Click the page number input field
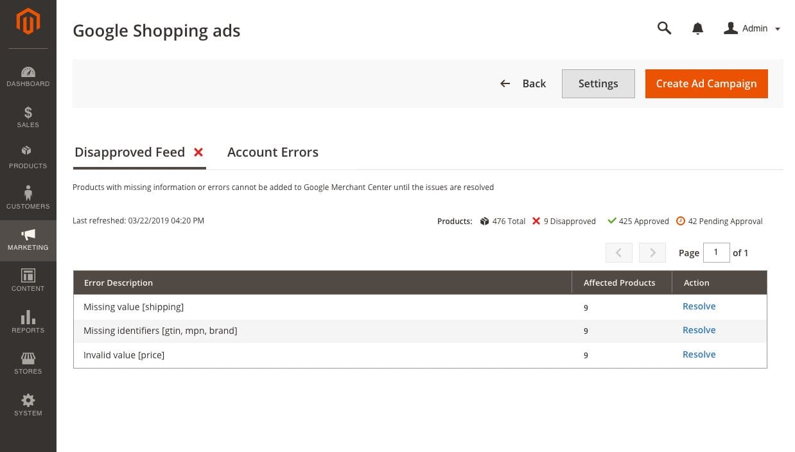The image size is (795, 452). 716,252
